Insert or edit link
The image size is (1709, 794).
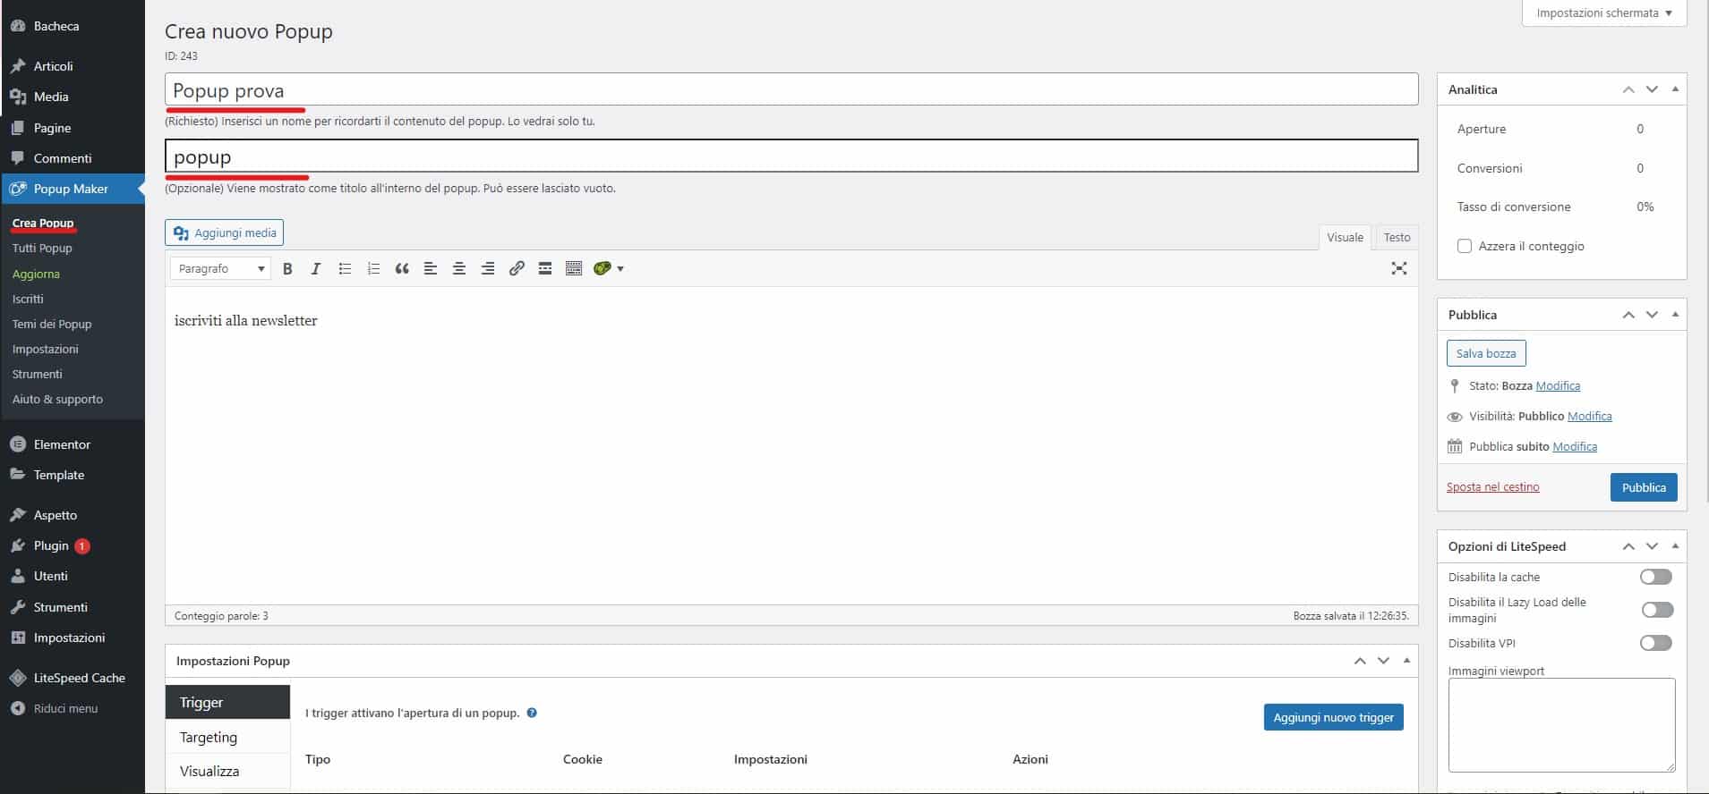pos(517,268)
